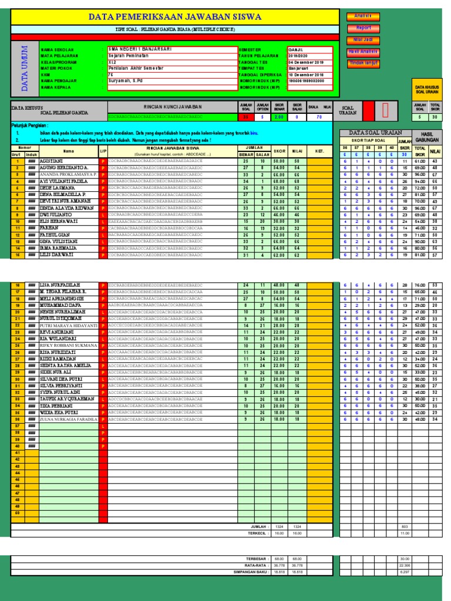Open Hasil Analisis
This screenshot has width=451, height=601.
tap(363, 52)
